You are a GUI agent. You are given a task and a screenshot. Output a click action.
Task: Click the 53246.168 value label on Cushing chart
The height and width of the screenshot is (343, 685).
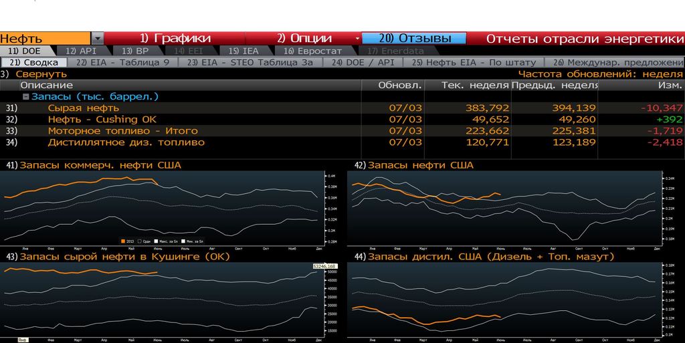324,266
